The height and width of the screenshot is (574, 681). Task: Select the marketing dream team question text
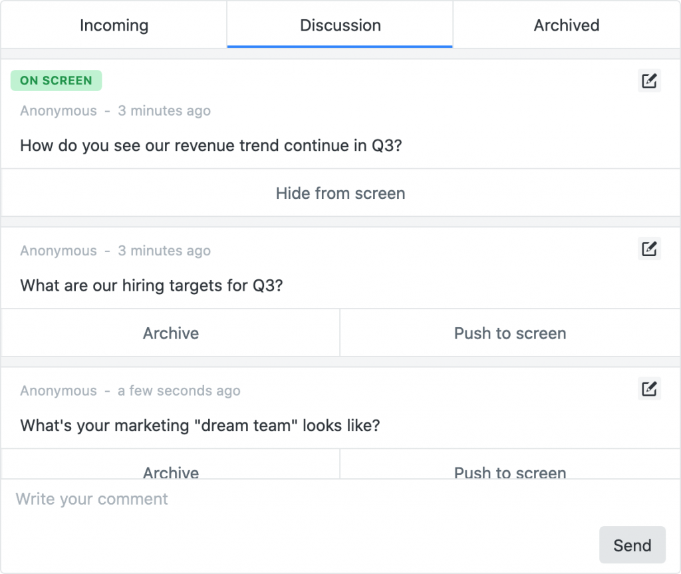(x=200, y=425)
